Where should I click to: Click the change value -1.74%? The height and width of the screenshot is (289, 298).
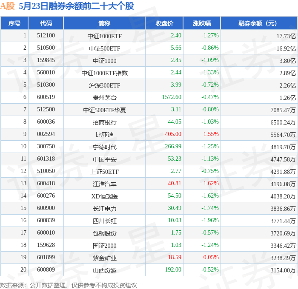(x=210, y=208)
